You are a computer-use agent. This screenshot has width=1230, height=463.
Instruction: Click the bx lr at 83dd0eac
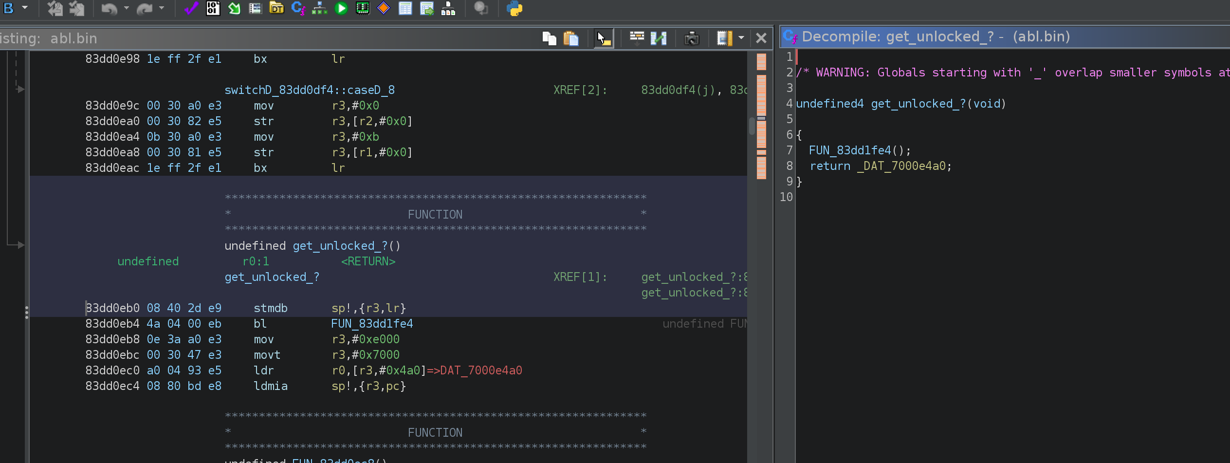[299, 168]
